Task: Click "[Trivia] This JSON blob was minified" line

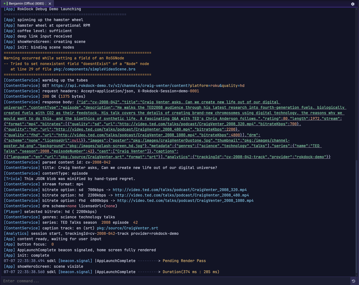Action: (69, 179)
